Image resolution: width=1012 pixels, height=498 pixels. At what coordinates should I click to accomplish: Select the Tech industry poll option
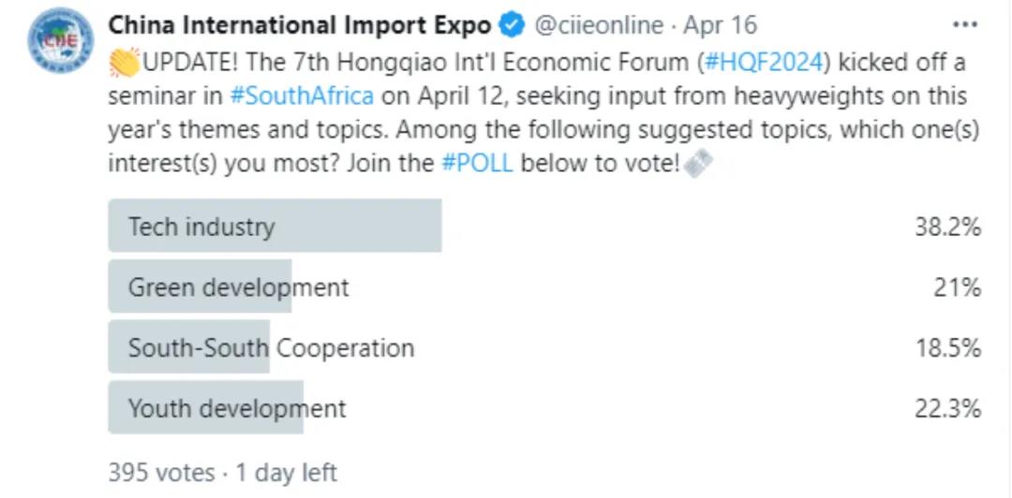click(x=544, y=226)
